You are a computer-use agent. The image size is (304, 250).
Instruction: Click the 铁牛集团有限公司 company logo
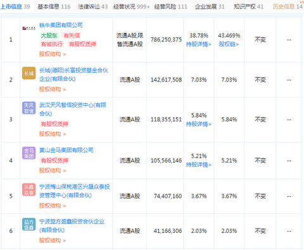[x=29, y=28]
